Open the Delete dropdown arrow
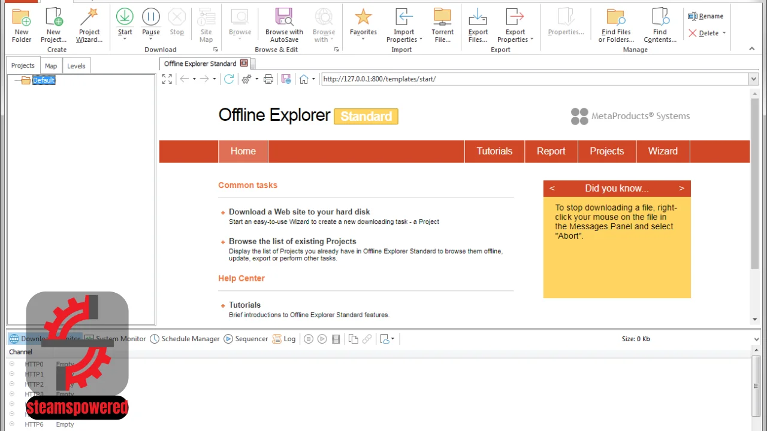The height and width of the screenshot is (431, 767). pyautogui.click(x=724, y=34)
